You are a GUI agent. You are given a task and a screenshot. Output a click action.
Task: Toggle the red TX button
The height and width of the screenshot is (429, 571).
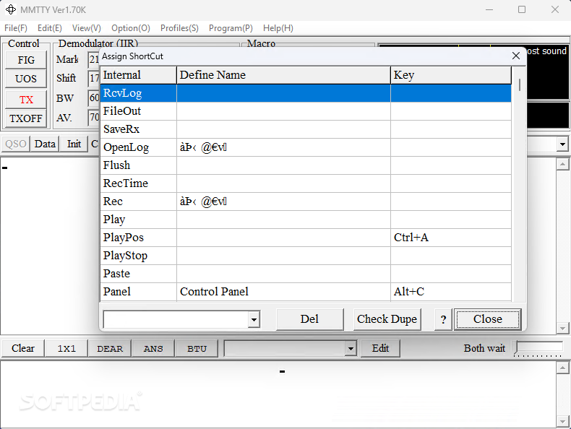click(26, 100)
